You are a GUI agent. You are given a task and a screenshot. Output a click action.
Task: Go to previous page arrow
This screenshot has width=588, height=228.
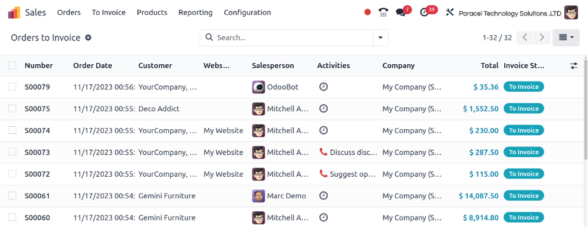[x=525, y=38]
